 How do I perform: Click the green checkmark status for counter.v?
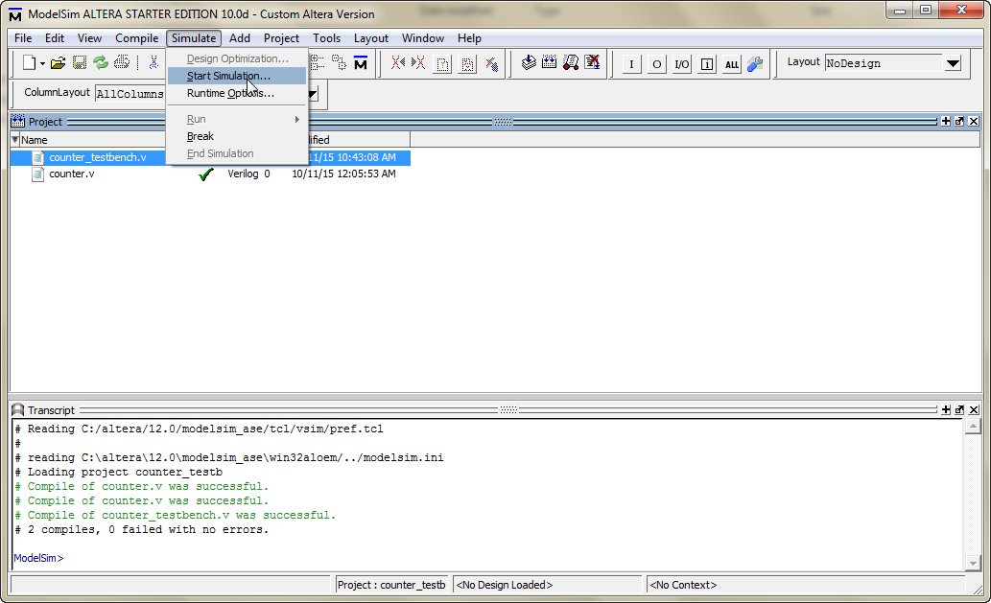coord(205,174)
